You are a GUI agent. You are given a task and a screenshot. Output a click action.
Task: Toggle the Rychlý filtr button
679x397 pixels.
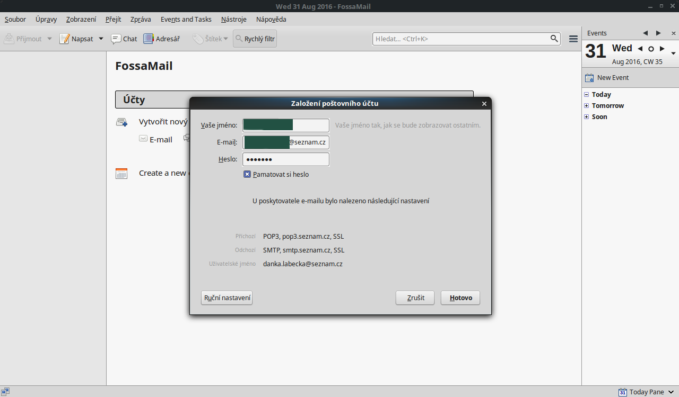255,39
